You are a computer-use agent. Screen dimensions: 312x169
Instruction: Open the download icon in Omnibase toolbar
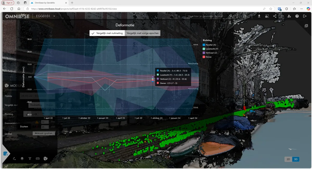[x=259, y=16]
